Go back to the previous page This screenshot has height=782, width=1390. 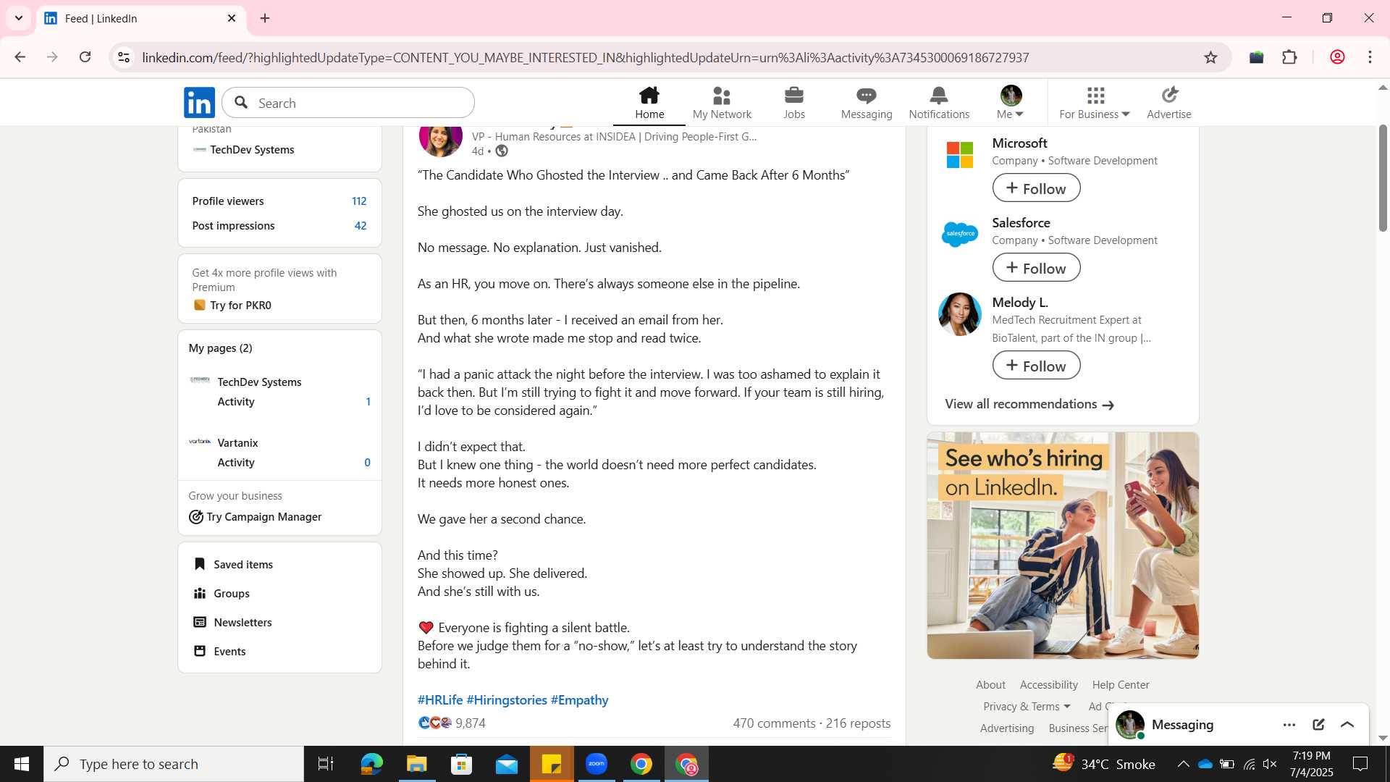(x=20, y=57)
